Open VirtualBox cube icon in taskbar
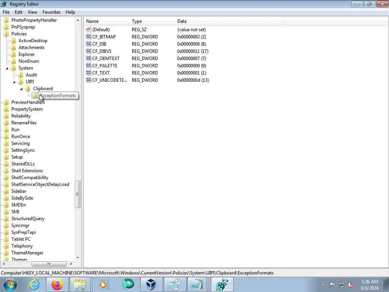Viewport: 389px width, 292px height. (151, 284)
